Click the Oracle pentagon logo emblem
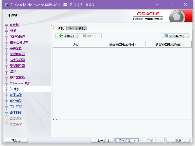195x146 pixels. click(x=177, y=16)
